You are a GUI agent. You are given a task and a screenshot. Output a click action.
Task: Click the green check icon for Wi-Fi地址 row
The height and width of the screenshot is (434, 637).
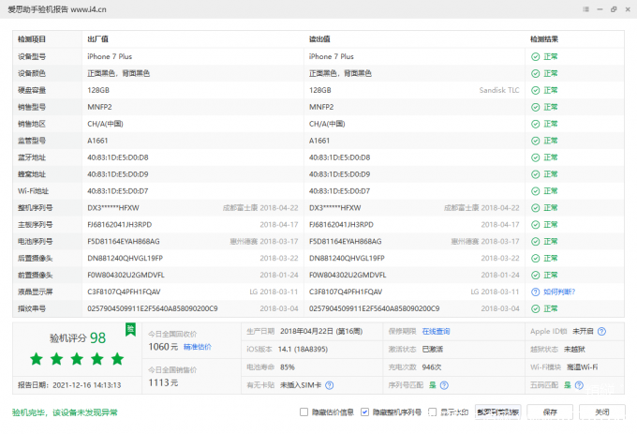click(536, 191)
